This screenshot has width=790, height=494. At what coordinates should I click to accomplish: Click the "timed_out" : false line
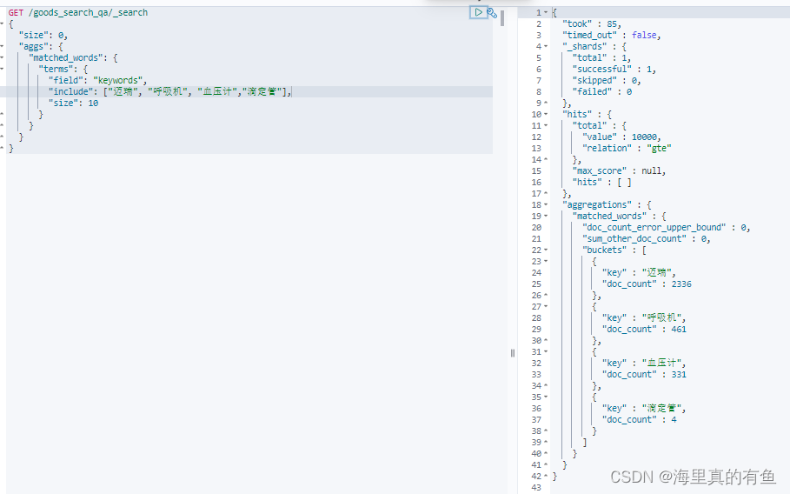tap(612, 36)
